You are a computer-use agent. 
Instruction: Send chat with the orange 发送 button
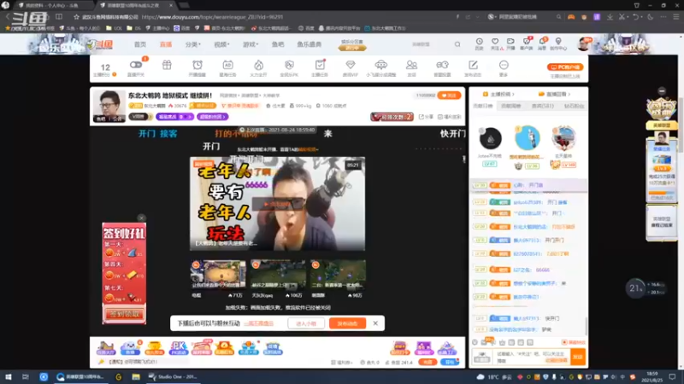point(578,357)
